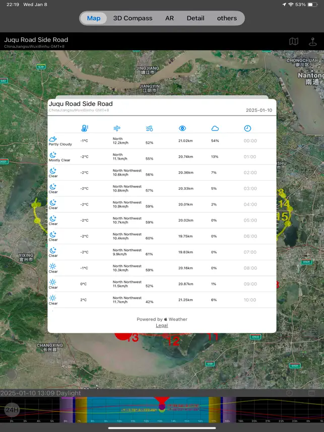Image resolution: width=324 pixels, height=432 pixels.
Task: Switch to the AR tab
Action: pyautogui.click(x=170, y=18)
